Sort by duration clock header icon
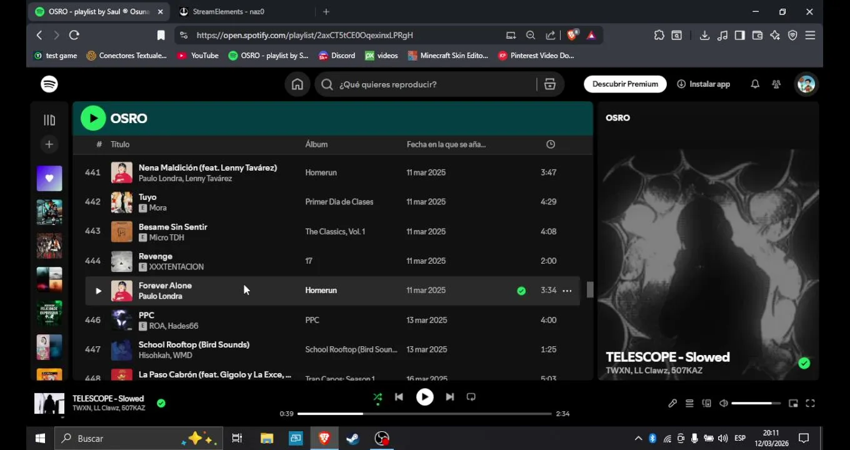The width and height of the screenshot is (850, 450). click(551, 144)
